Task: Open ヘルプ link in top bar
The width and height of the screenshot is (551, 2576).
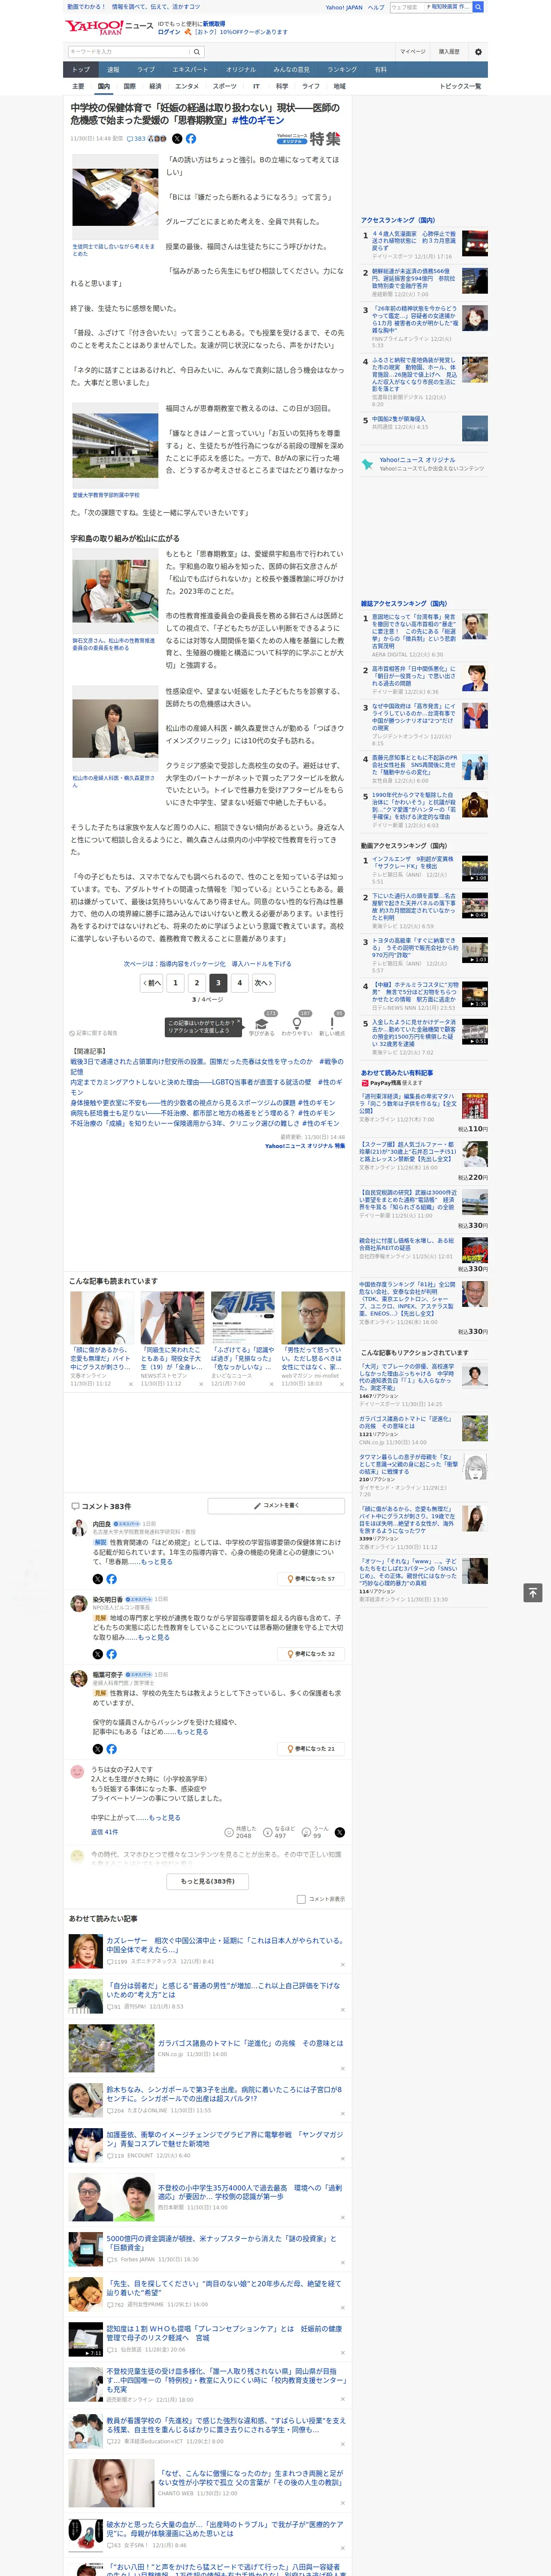Action: pyautogui.click(x=375, y=7)
